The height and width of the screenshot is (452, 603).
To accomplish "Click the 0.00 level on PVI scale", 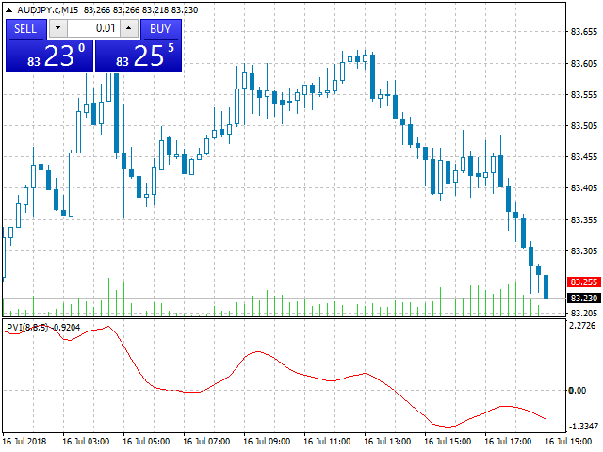I will [x=578, y=391].
